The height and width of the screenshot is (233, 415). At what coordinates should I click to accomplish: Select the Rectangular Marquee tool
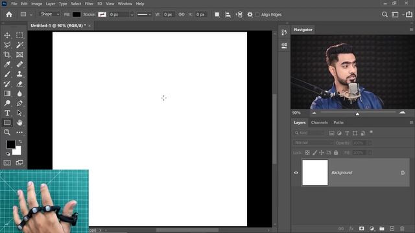coord(19,35)
